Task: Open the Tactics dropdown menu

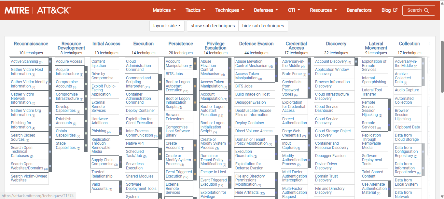Action: coord(195,10)
